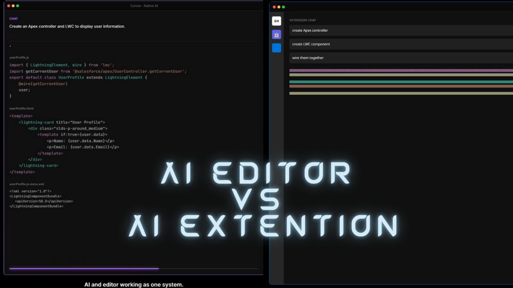Click the 'AI and editor working as one system.' caption
This screenshot has height=288, width=513.
coord(134,284)
